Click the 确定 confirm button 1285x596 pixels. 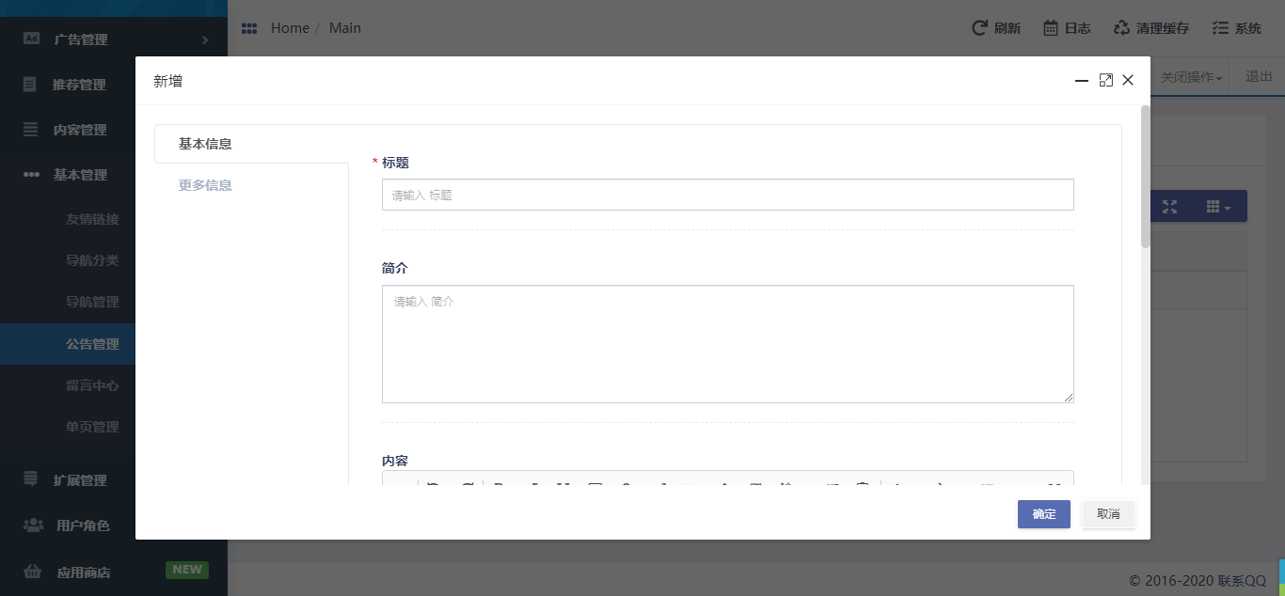(1043, 514)
